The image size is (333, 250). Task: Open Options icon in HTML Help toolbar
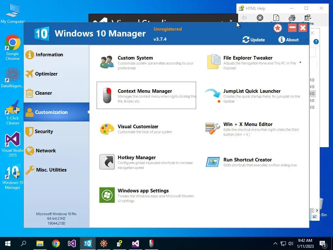pyautogui.click(x=308, y=18)
